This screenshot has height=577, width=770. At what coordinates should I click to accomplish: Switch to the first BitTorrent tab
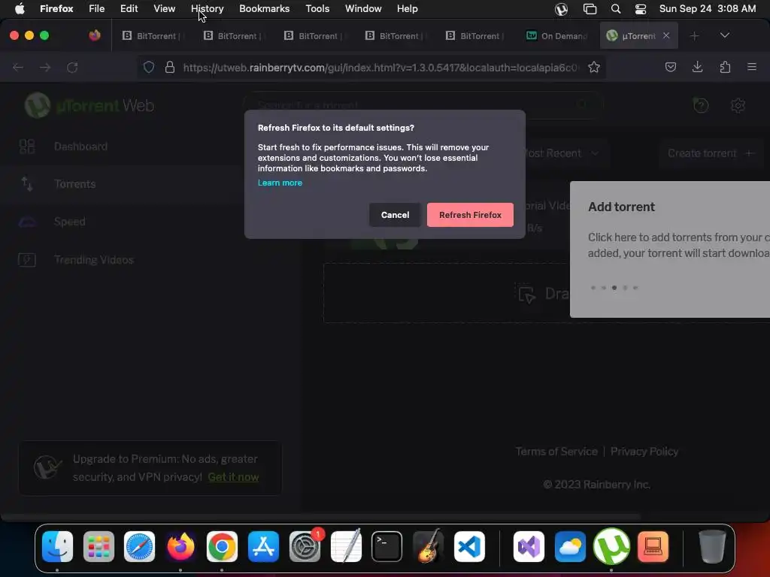pyautogui.click(x=151, y=36)
